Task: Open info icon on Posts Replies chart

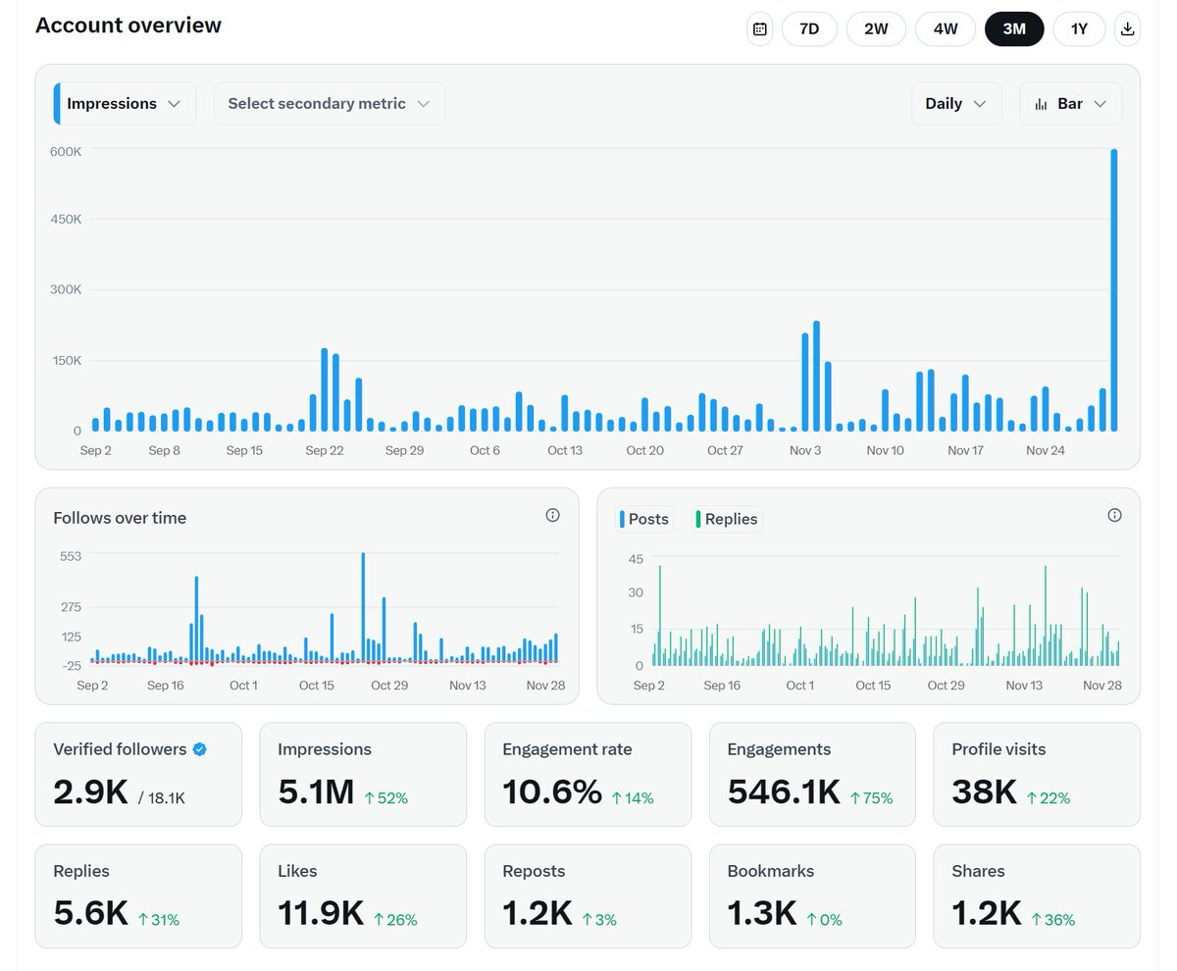Action: pyautogui.click(x=1114, y=516)
